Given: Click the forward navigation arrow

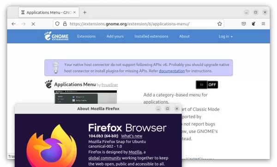Looking at the screenshot, I should click(24, 24).
